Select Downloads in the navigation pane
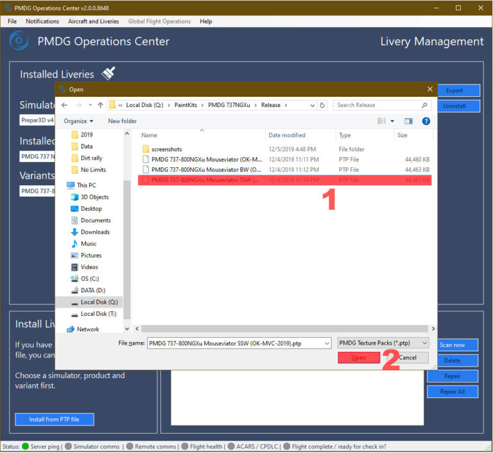Image resolution: width=493 pixels, height=453 pixels. tap(91, 232)
